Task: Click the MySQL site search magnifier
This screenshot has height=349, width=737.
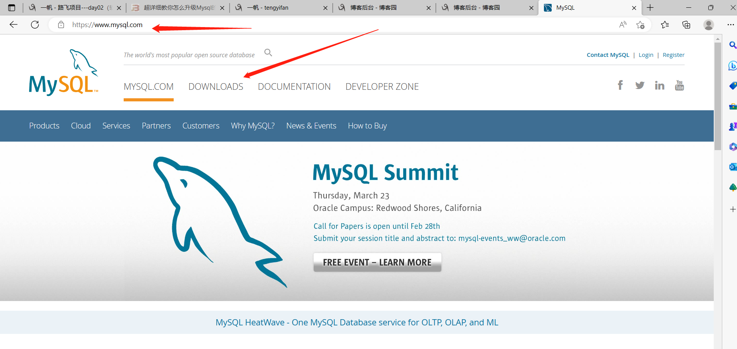Action: pos(268,52)
